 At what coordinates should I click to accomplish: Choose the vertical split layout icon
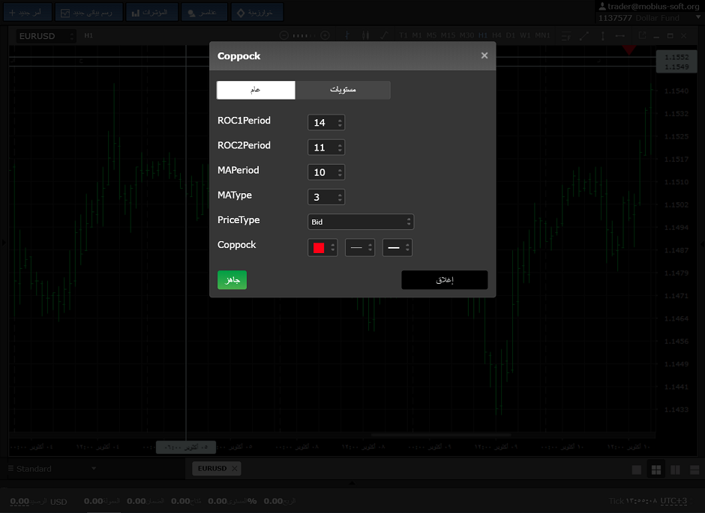(675, 470)
